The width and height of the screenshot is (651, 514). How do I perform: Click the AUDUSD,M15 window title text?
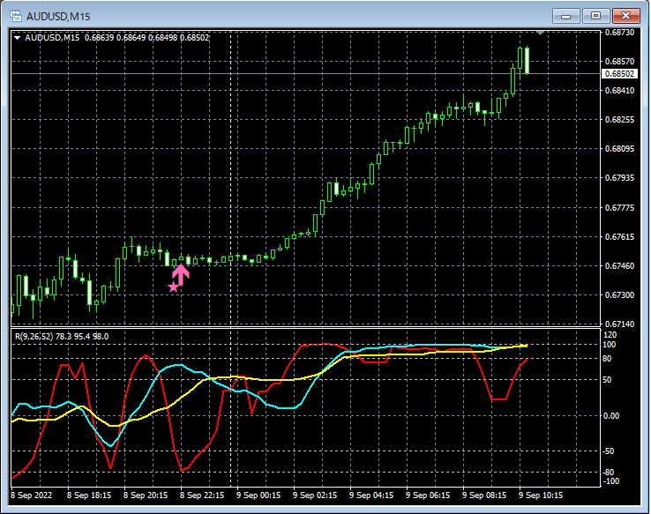(58, 17)
